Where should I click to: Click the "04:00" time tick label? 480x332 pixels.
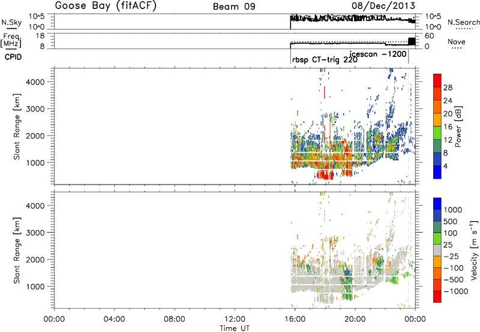[x=114, y=319]
